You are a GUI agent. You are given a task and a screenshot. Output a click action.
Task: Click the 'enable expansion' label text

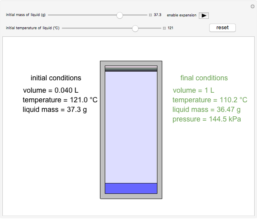pos(182,15)
